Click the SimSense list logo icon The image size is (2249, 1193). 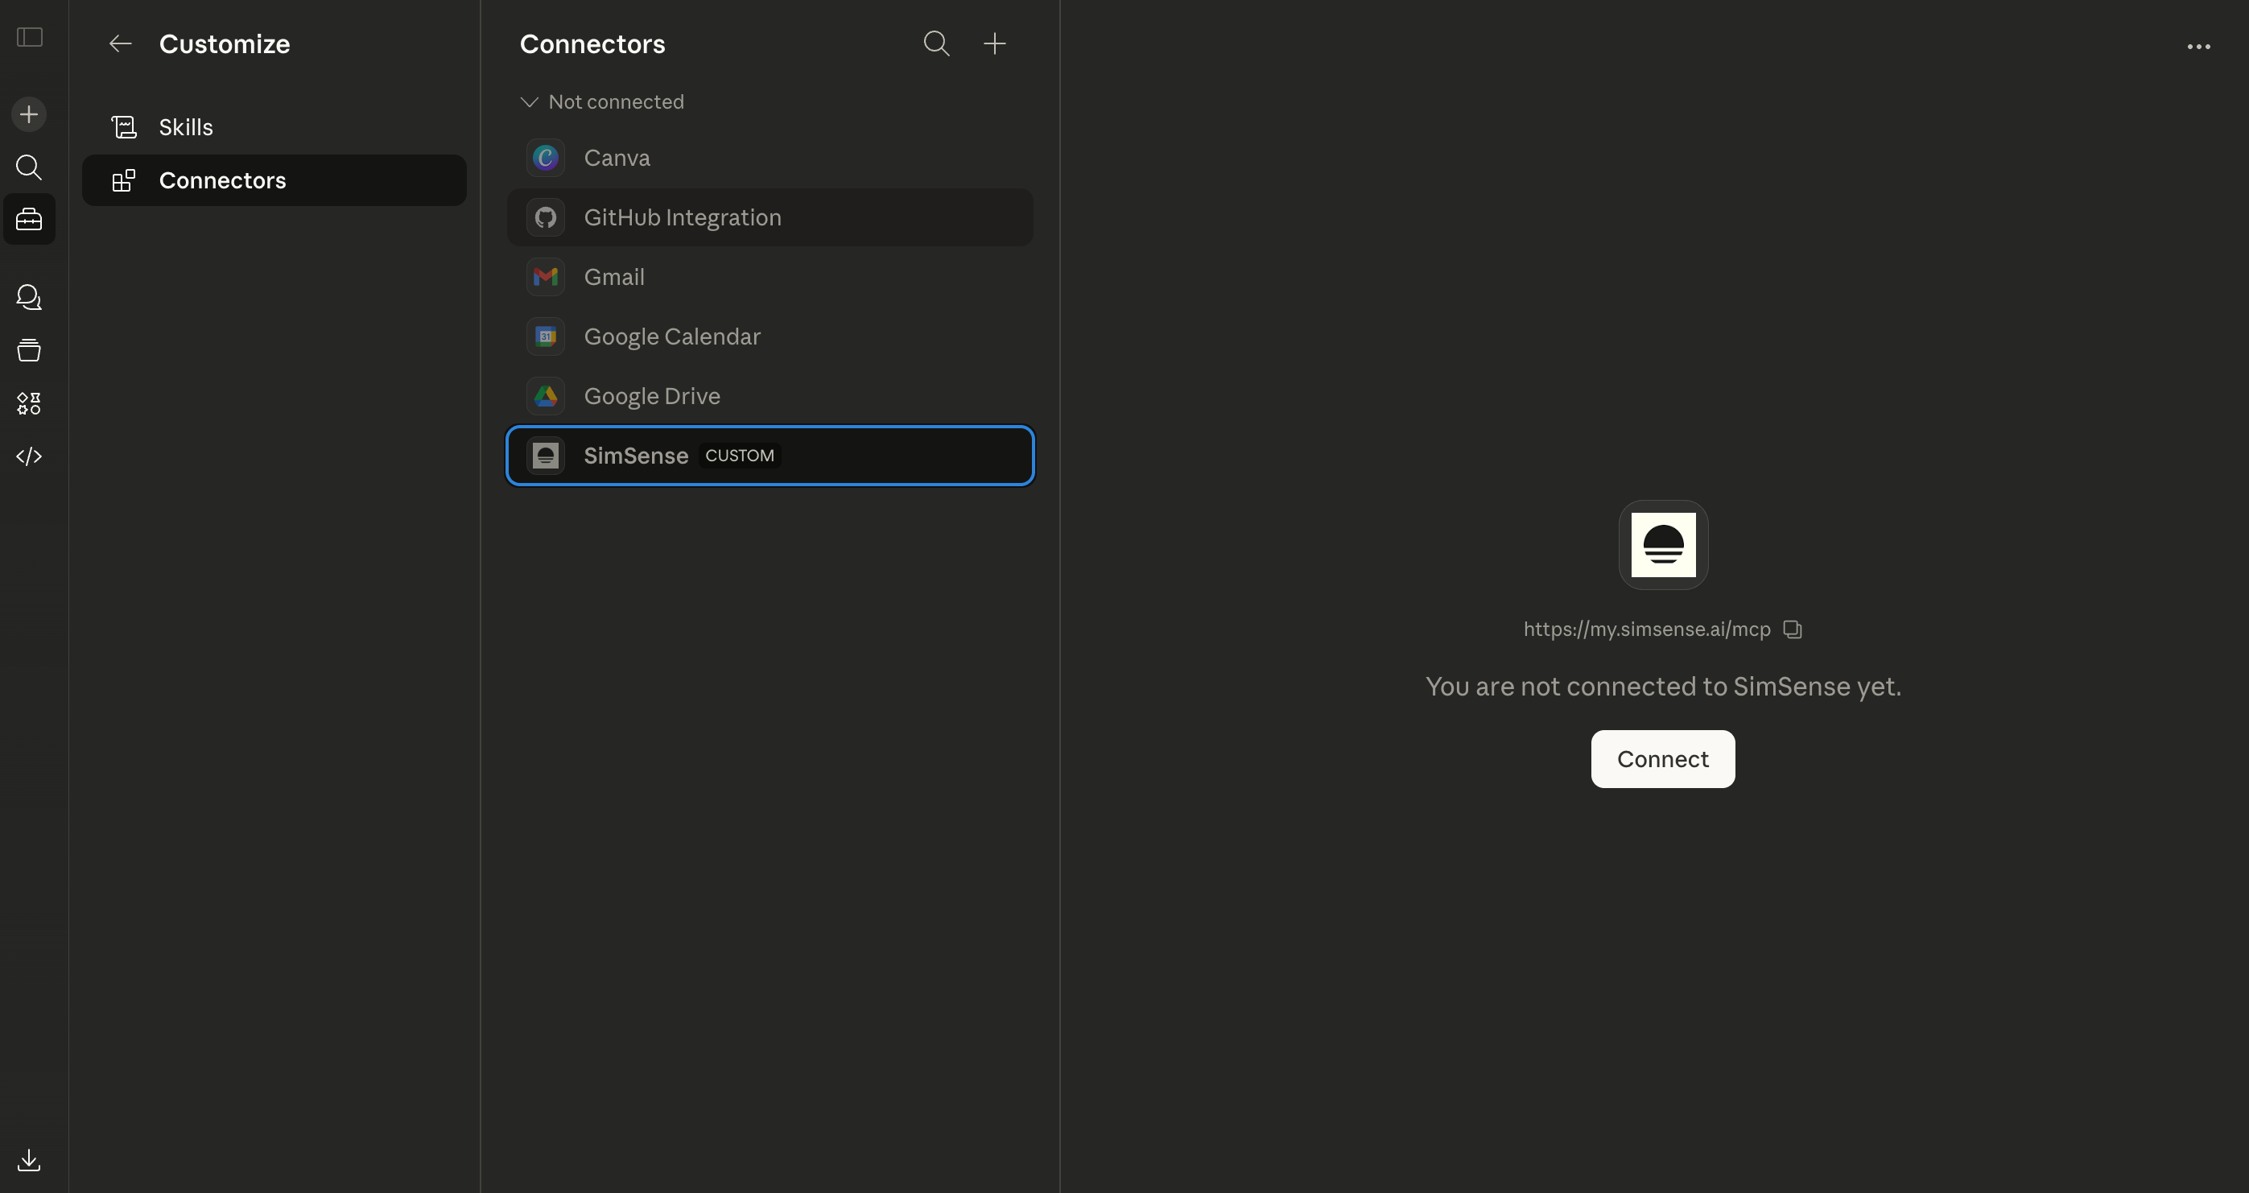546,456
